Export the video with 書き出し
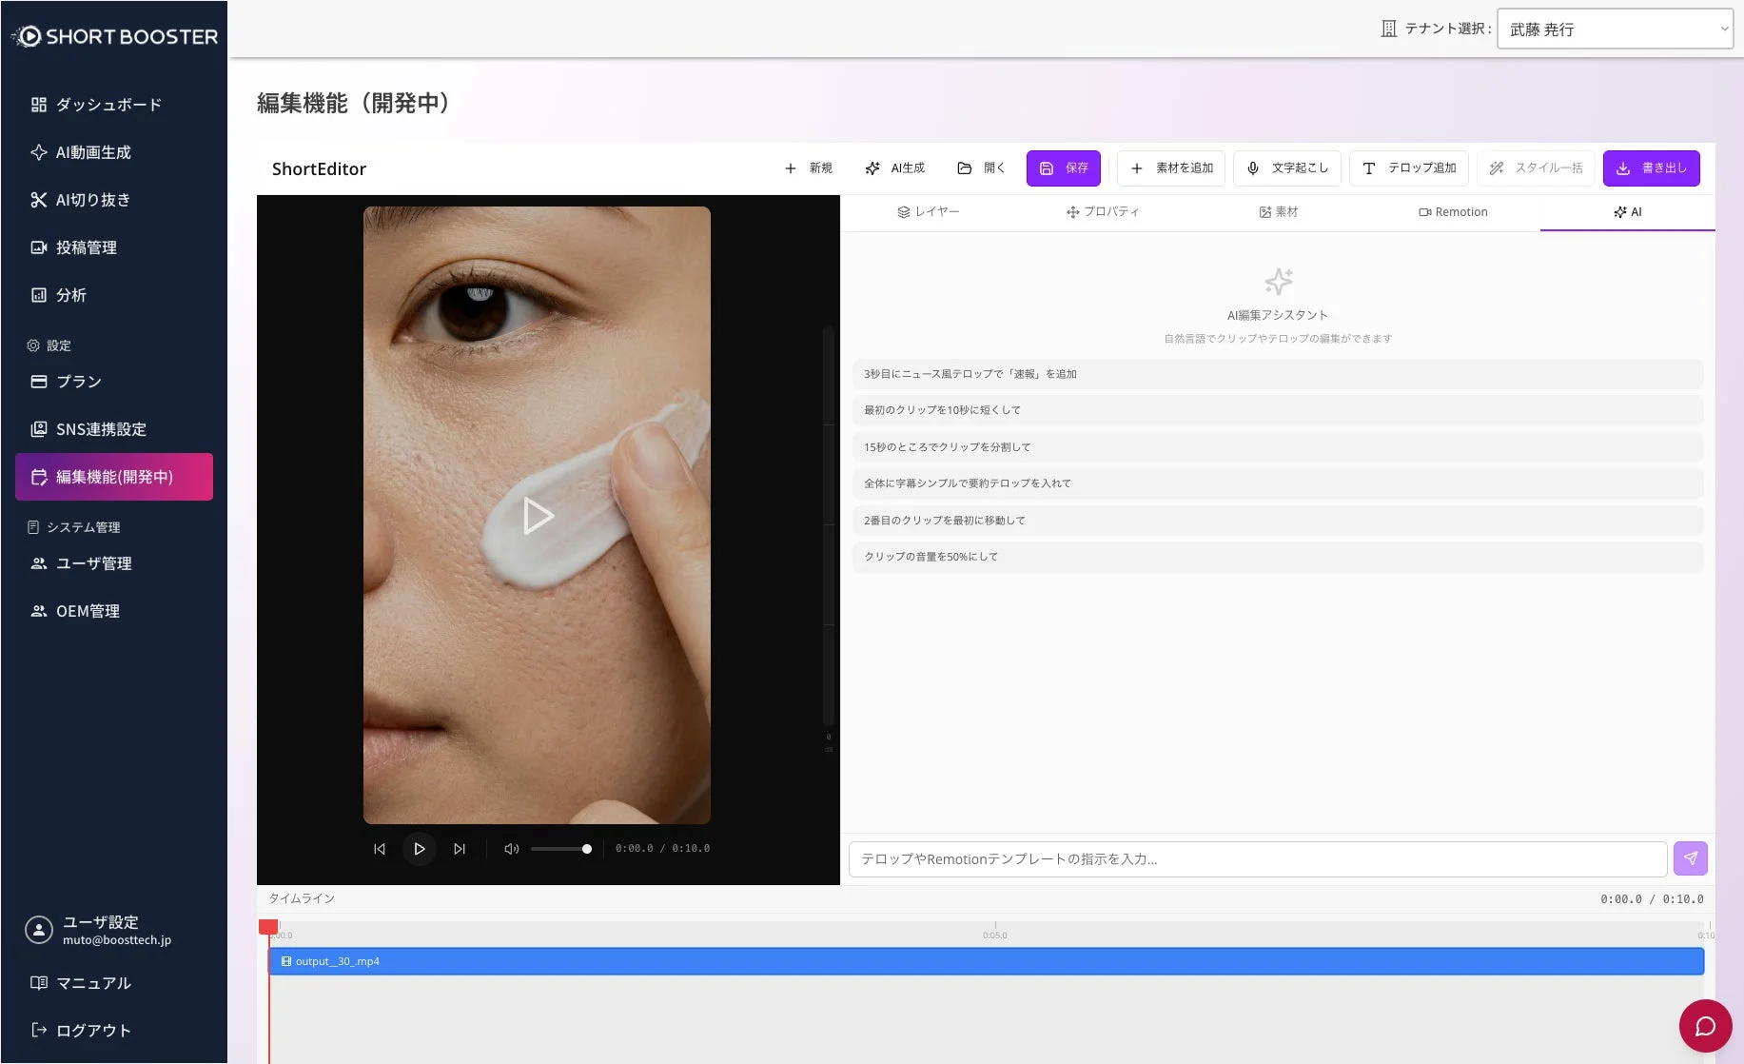 click(1652, 167)
